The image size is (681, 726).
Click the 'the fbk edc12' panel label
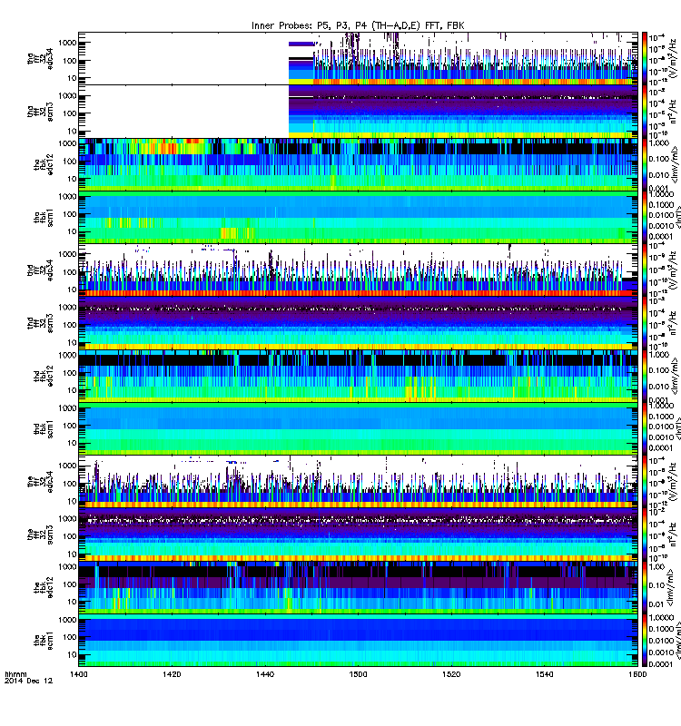(44, 587)
